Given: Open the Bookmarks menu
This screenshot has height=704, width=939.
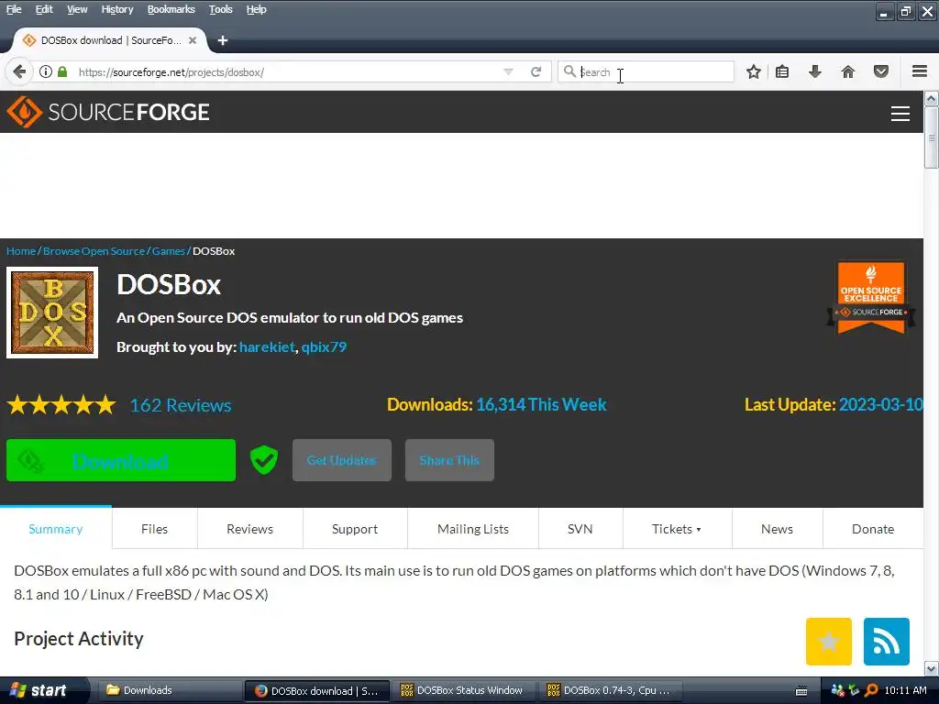Looking at the screenshot, I should click(x=171, y=9).
